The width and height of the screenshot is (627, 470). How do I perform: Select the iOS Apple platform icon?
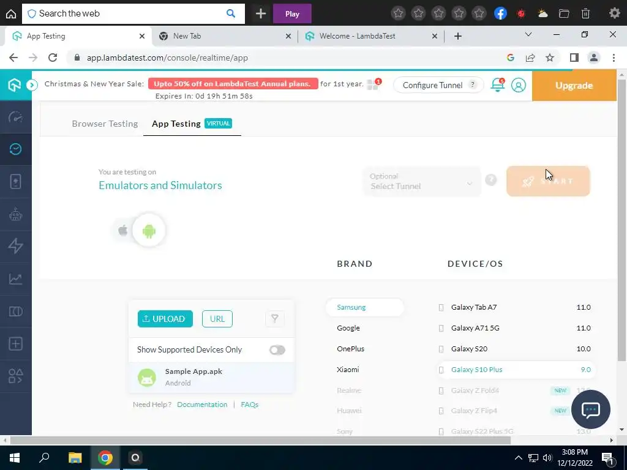(123, 230)
